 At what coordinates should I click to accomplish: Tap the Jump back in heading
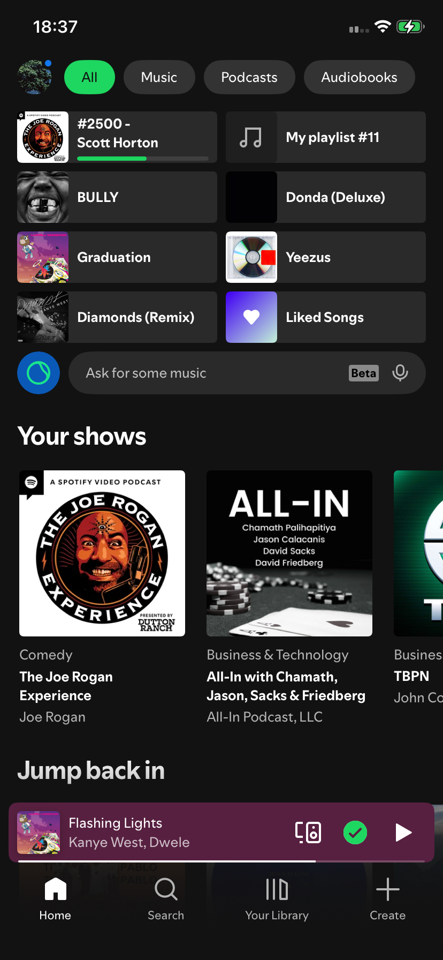pos(91,770)
